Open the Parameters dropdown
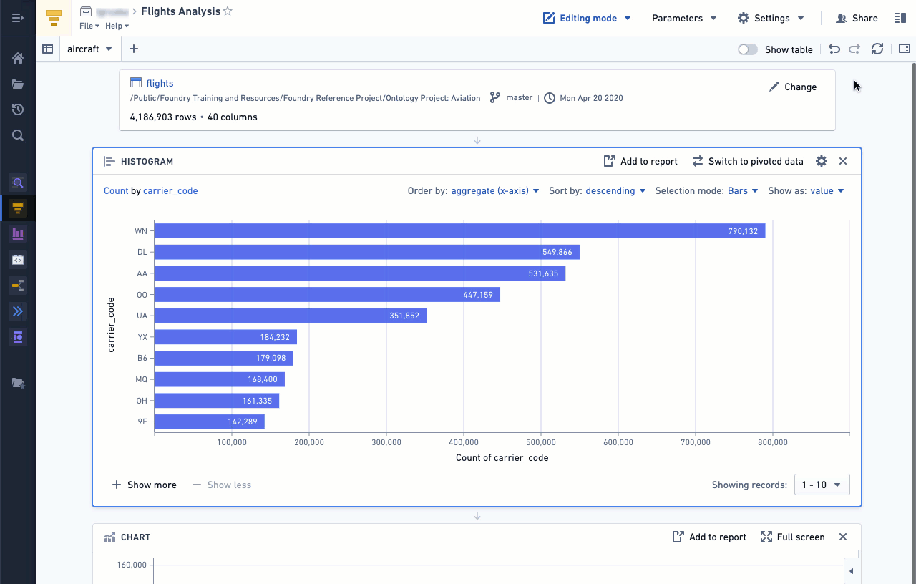916x584 pixels. tap(684, 18)
